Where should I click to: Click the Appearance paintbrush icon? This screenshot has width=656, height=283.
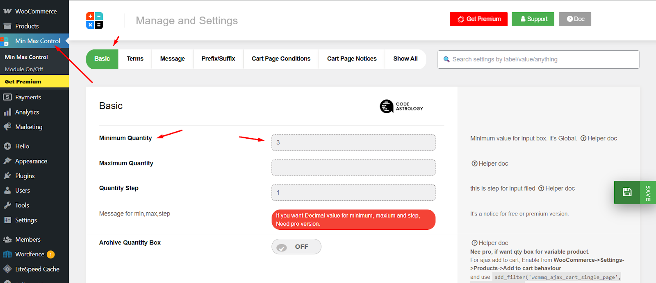point(7,161)
